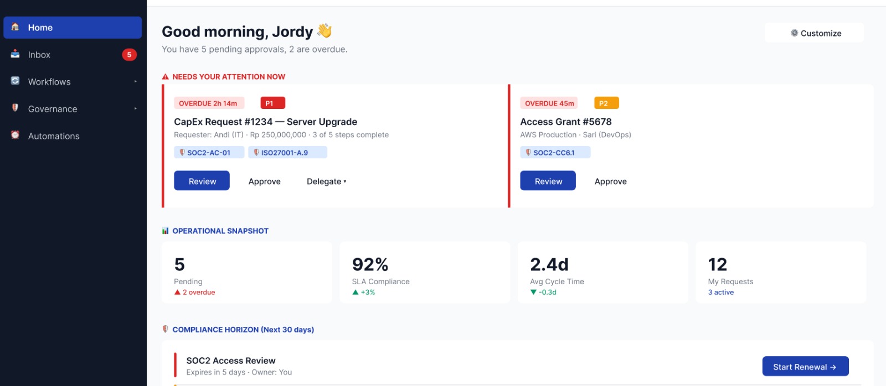Select Governance in the sidebar

tap(73, 109)
